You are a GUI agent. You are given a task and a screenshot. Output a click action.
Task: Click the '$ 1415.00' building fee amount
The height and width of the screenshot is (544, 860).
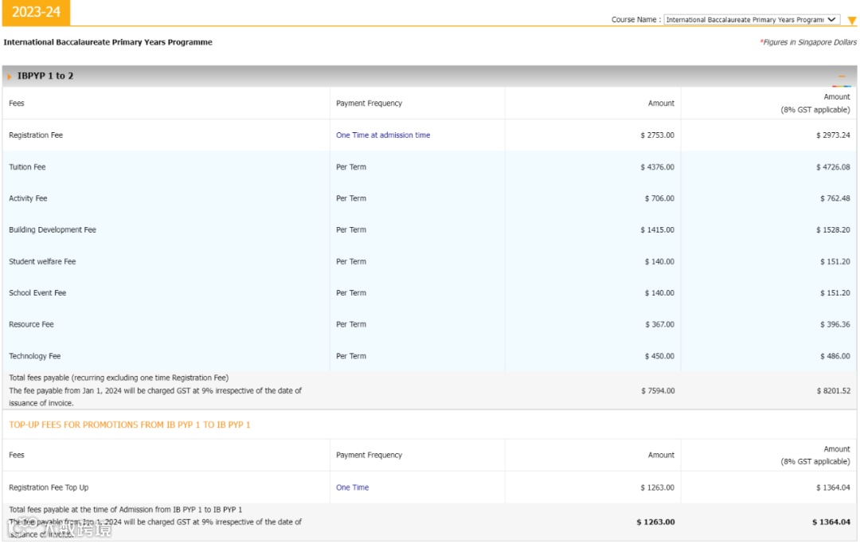tap(657, 229)
